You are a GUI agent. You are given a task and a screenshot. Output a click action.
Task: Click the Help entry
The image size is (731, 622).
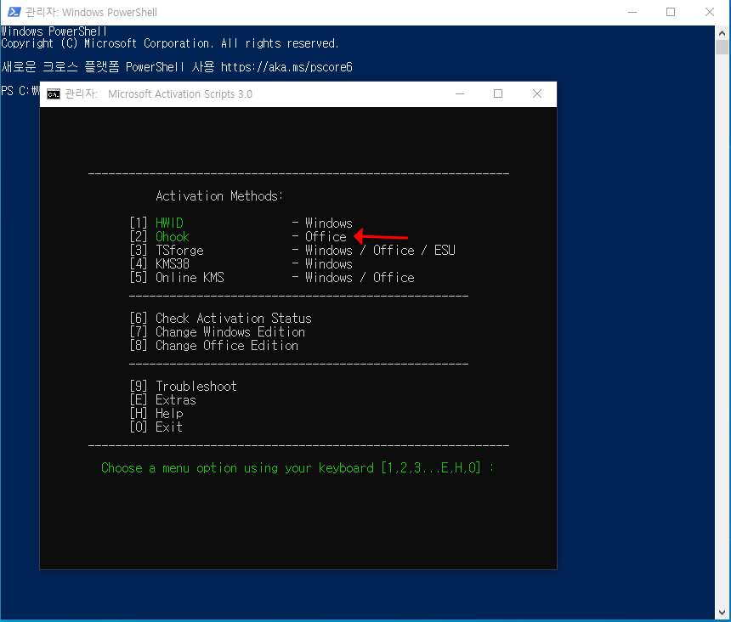(x=156, y=413)
